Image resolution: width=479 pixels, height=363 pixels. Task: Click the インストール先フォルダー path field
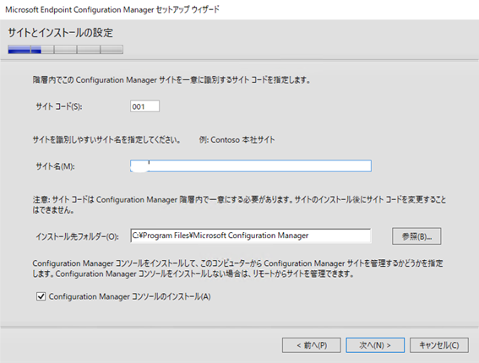click(x=251, y=236)
